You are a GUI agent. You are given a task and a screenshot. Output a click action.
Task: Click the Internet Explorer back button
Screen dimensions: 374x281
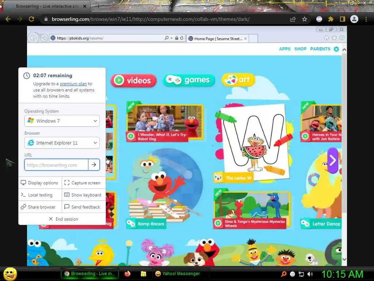33,38
